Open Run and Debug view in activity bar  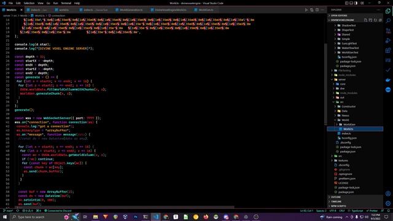[388, 41]
